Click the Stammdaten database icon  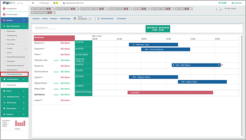point(4,109)
